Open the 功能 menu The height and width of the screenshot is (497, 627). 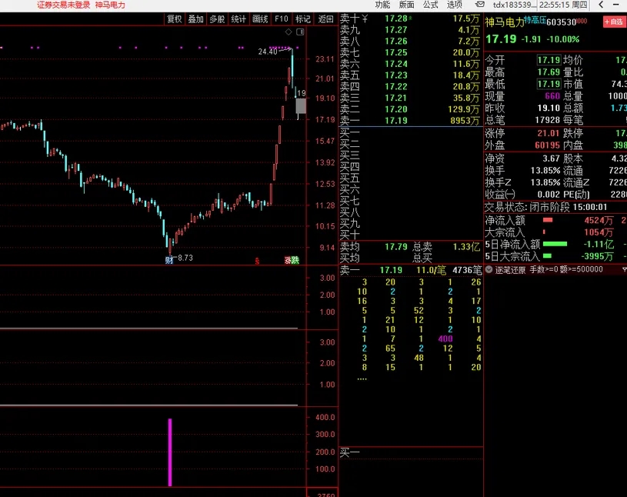382,5
